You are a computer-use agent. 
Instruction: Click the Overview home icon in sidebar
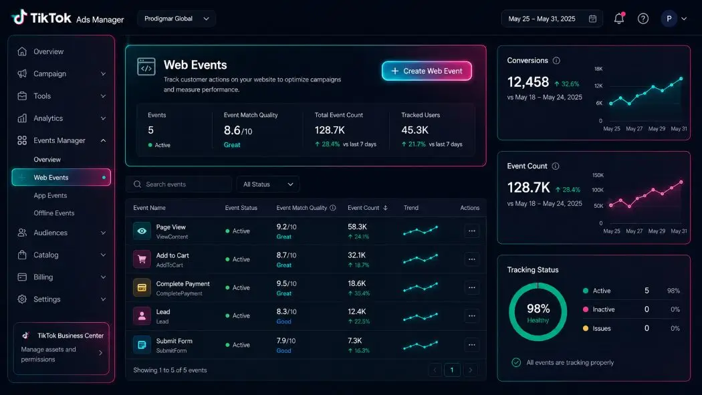[x=22, y=51]
